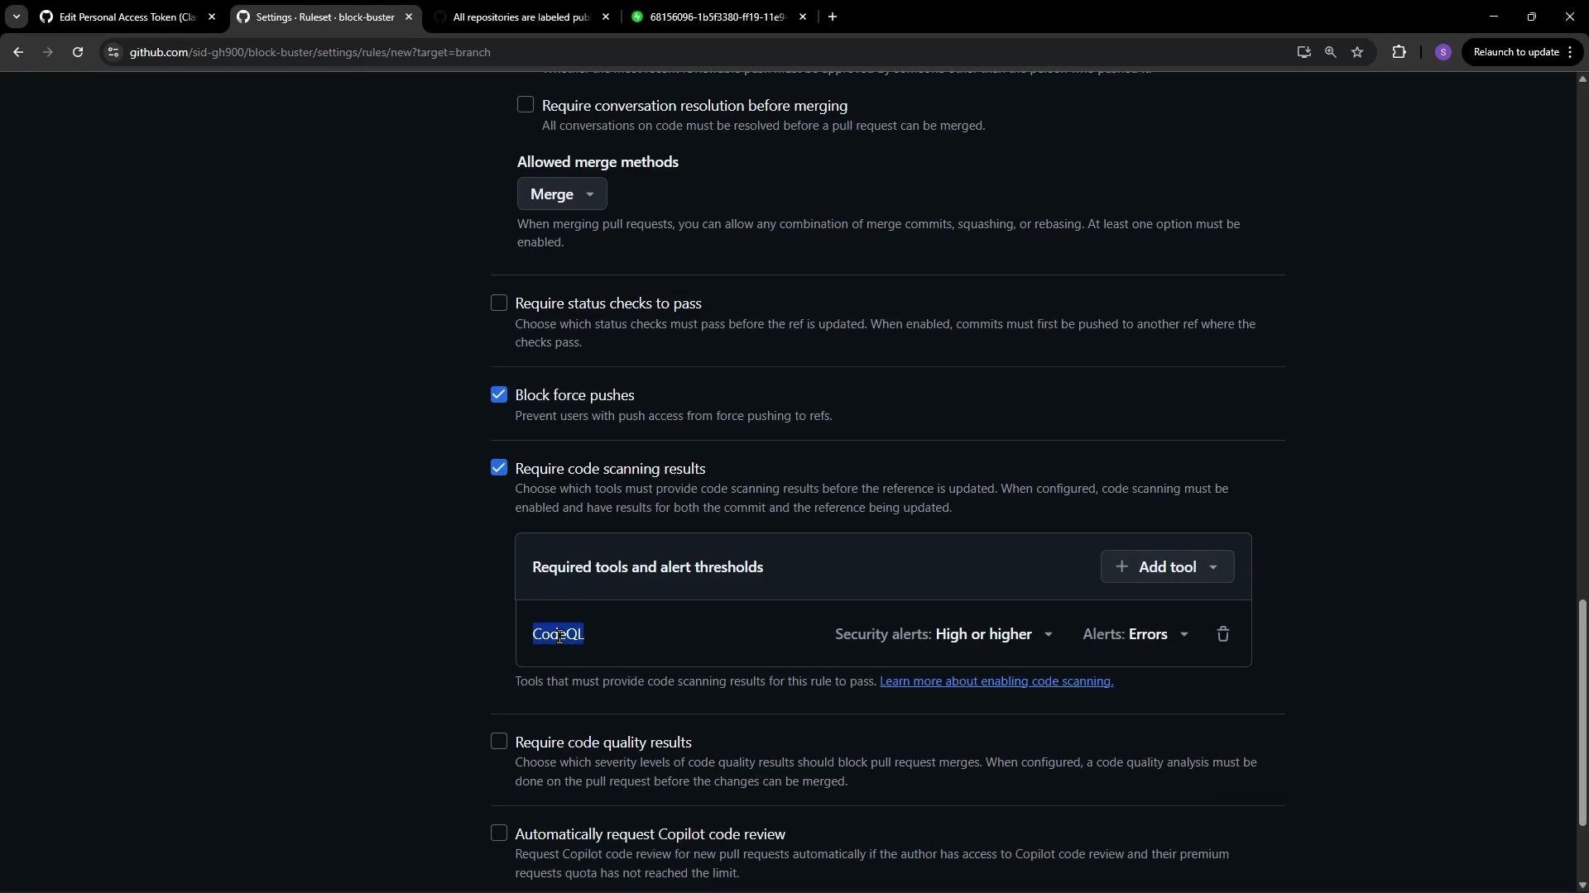Click the browser forward arrow

[x=48, y=52]
